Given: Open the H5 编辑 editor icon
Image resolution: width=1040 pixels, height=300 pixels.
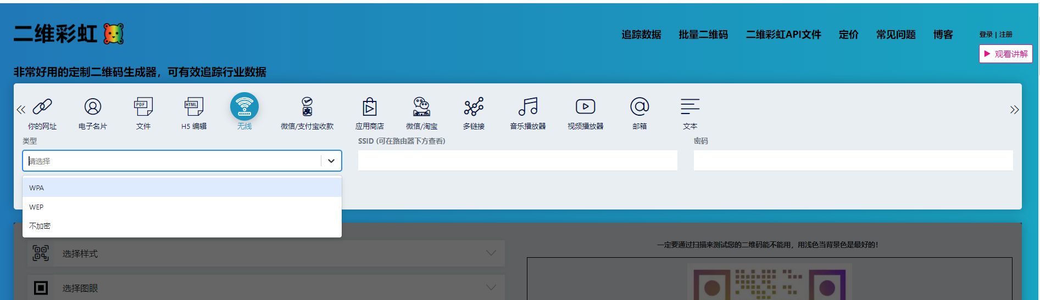Looking at the screenshot, I should (194, 107).
